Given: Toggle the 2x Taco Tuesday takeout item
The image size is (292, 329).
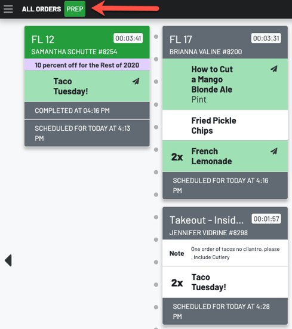Looking at the screenshot, I should click(x=225, y=282).
